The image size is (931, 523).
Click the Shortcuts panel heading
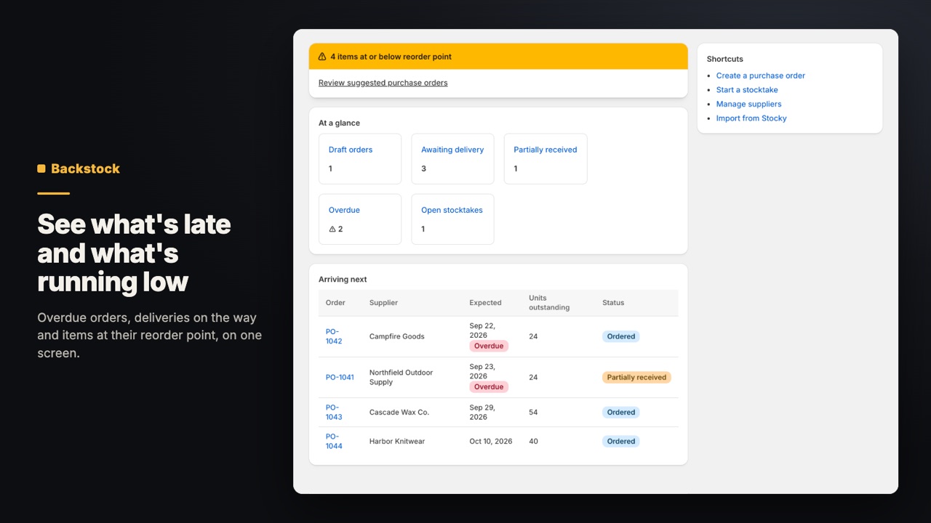click(x=725, y=59)
